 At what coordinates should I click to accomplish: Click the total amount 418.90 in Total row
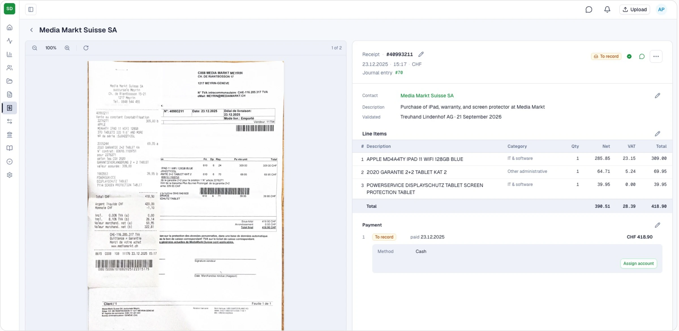tap(659, 206)
